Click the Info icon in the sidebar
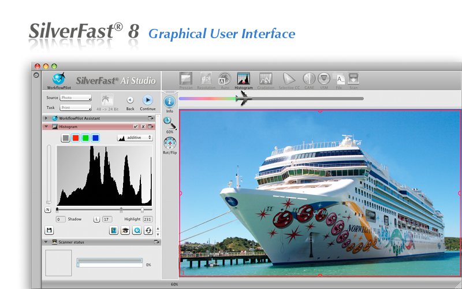462x289 pixels. click(170, 102)
